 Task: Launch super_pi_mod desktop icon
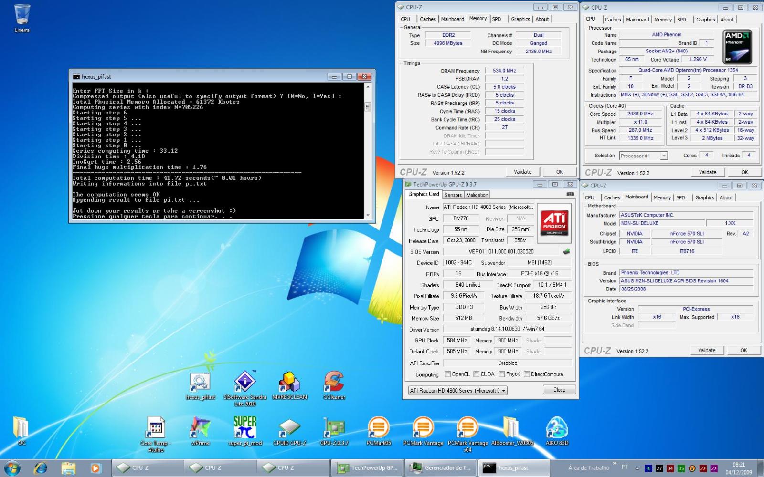245,431
